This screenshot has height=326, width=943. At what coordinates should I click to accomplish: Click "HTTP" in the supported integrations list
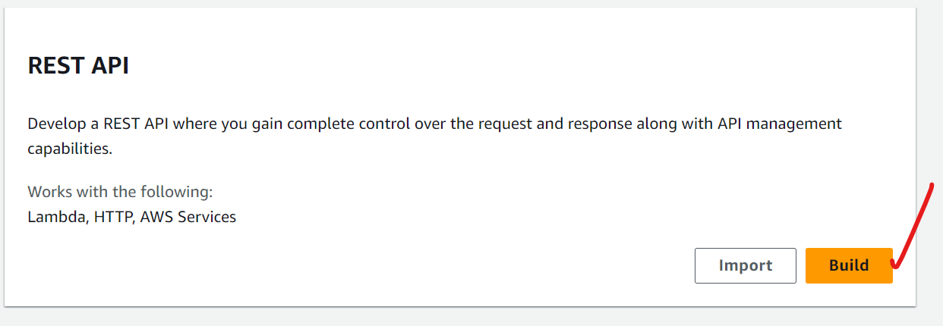114,217
